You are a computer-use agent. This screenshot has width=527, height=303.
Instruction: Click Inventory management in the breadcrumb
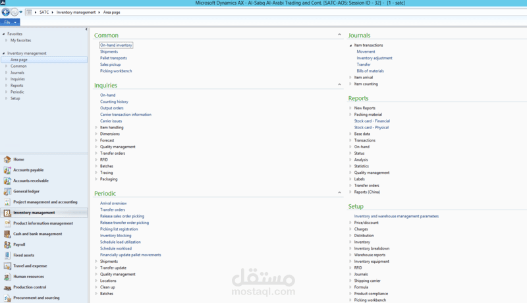(x=76, y=12)
